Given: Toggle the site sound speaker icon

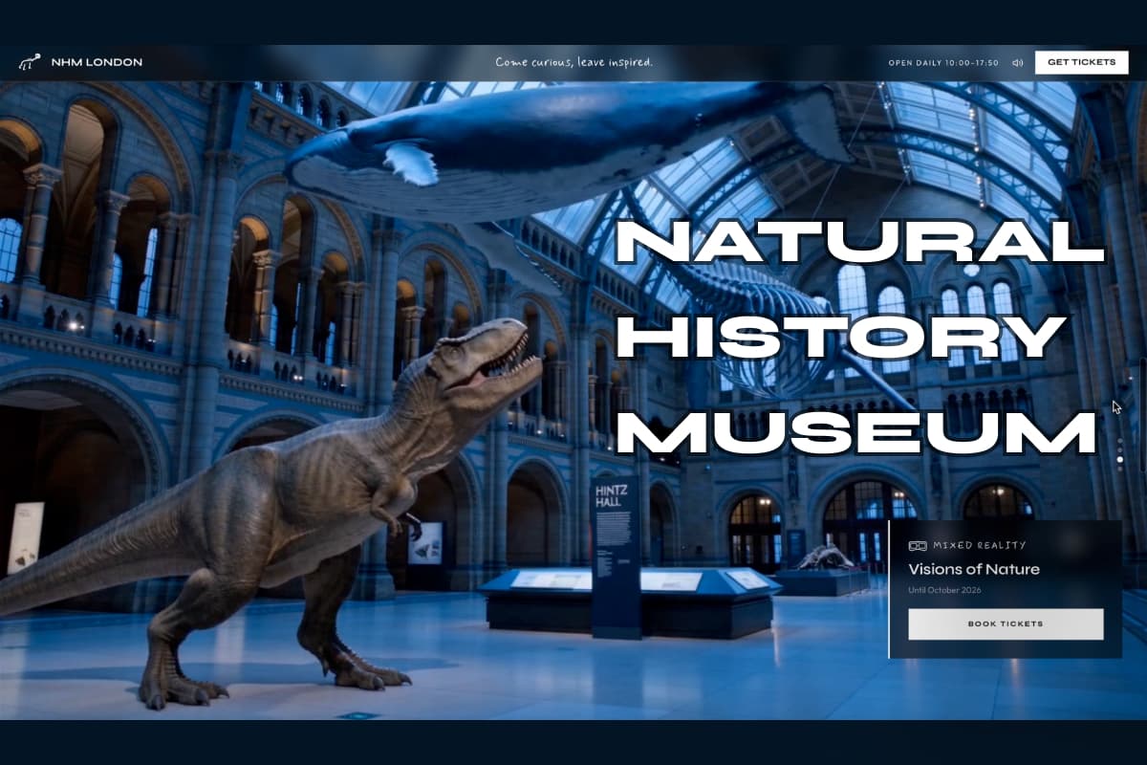Looking at the screenshot, I should [1017, 62].
